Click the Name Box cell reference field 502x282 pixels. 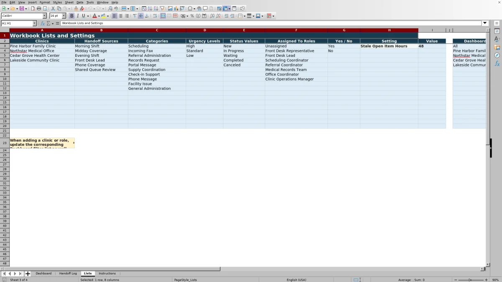(17, 23)
